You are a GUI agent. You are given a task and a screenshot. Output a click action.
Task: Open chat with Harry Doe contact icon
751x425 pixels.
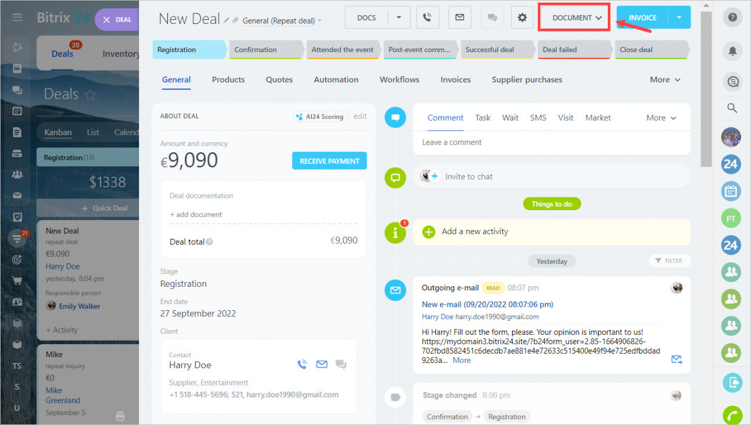coord(341,364)
